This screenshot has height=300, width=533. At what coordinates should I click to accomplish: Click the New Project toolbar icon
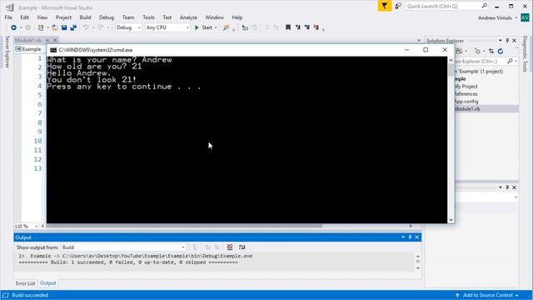(41, 27)
